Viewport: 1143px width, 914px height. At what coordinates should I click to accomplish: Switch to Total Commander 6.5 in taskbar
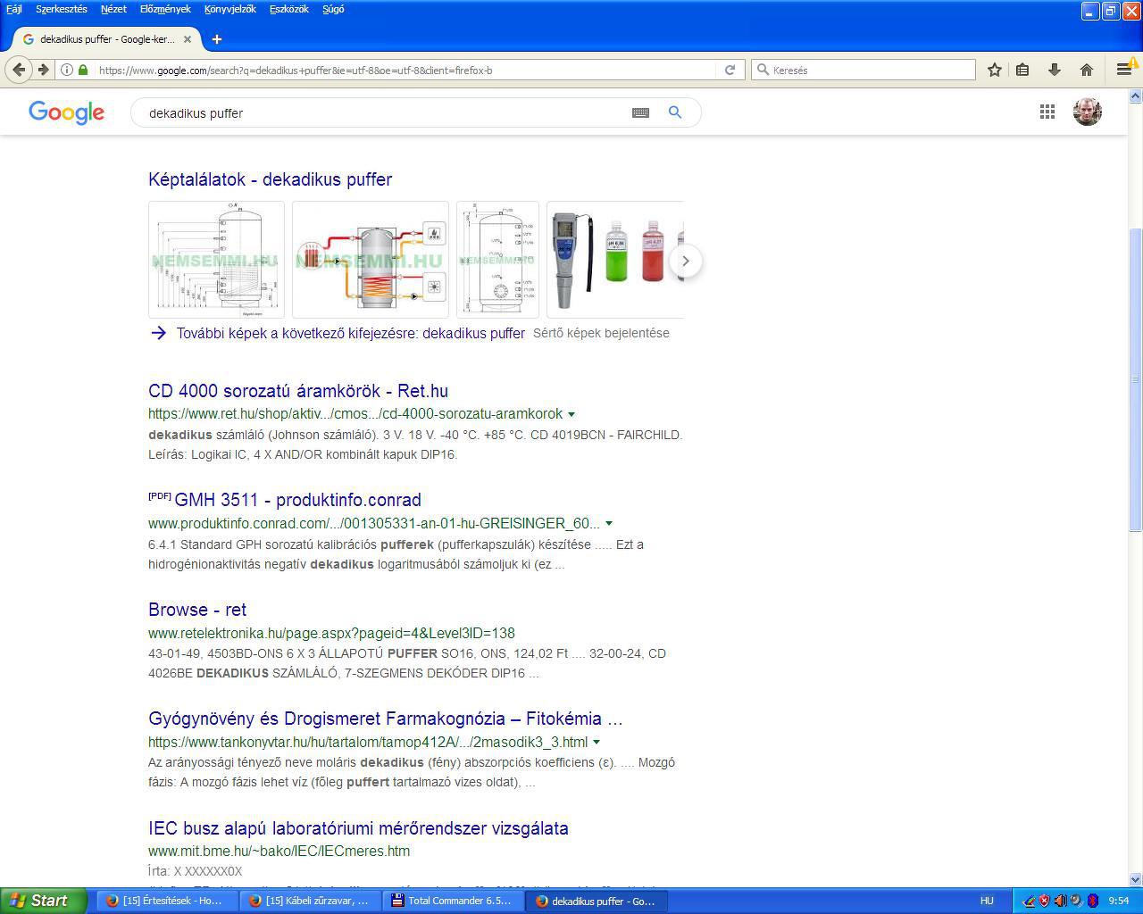pos(453,901)
